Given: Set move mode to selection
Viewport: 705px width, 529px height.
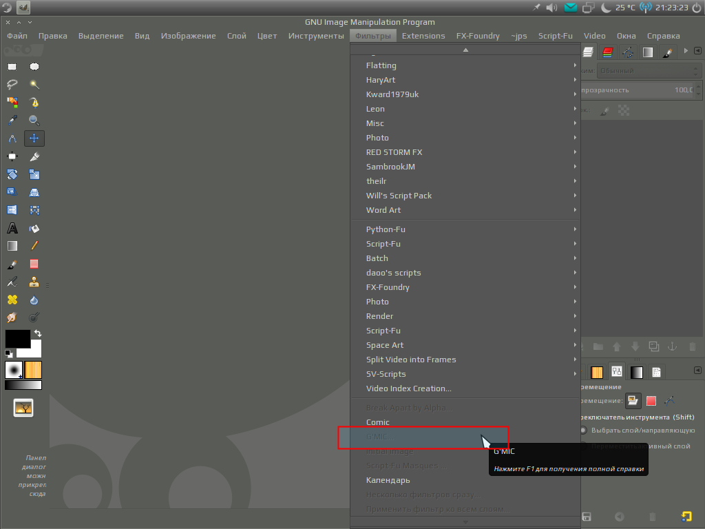Looking at the screenshot, I should 651,400.
